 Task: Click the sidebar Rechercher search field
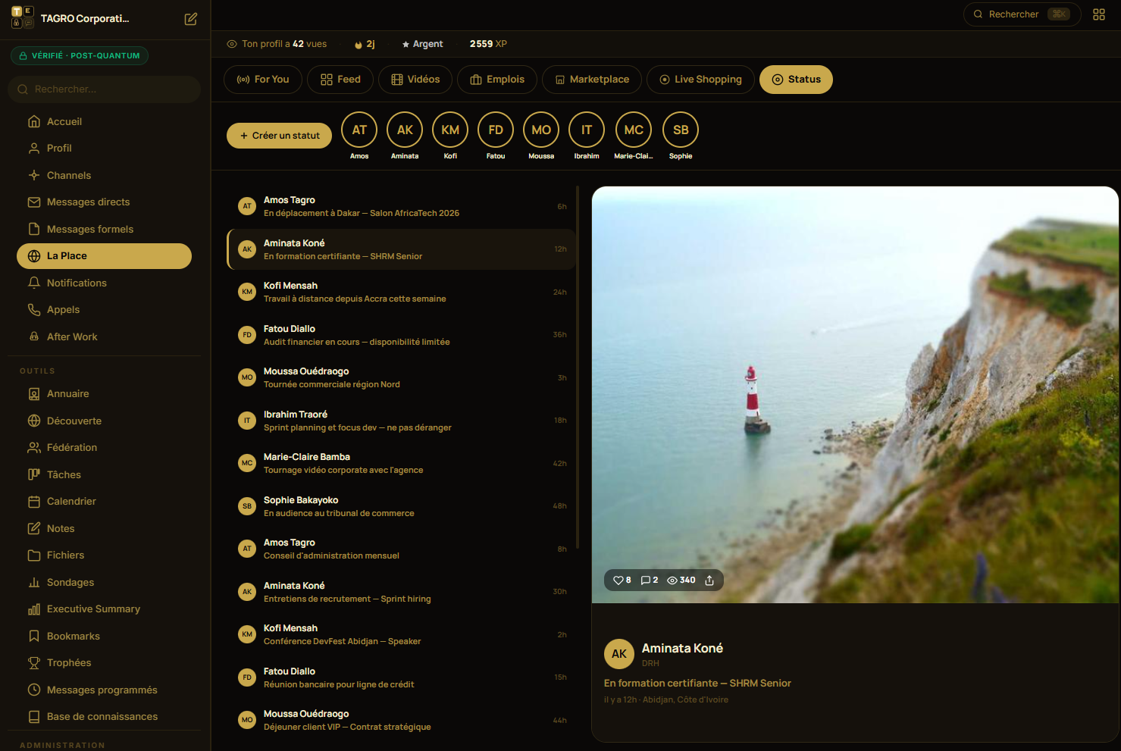pyautogui.click(x=105, y=89)
